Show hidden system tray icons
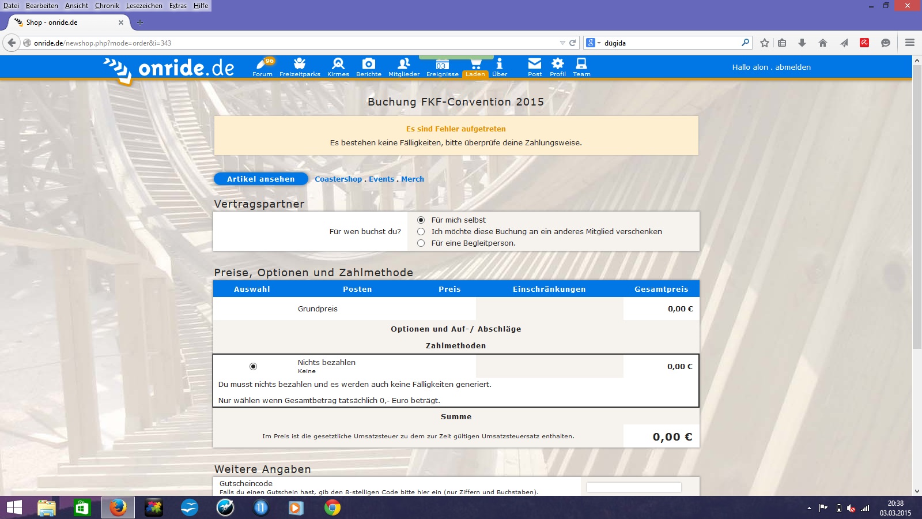 [x=809, y=508]
